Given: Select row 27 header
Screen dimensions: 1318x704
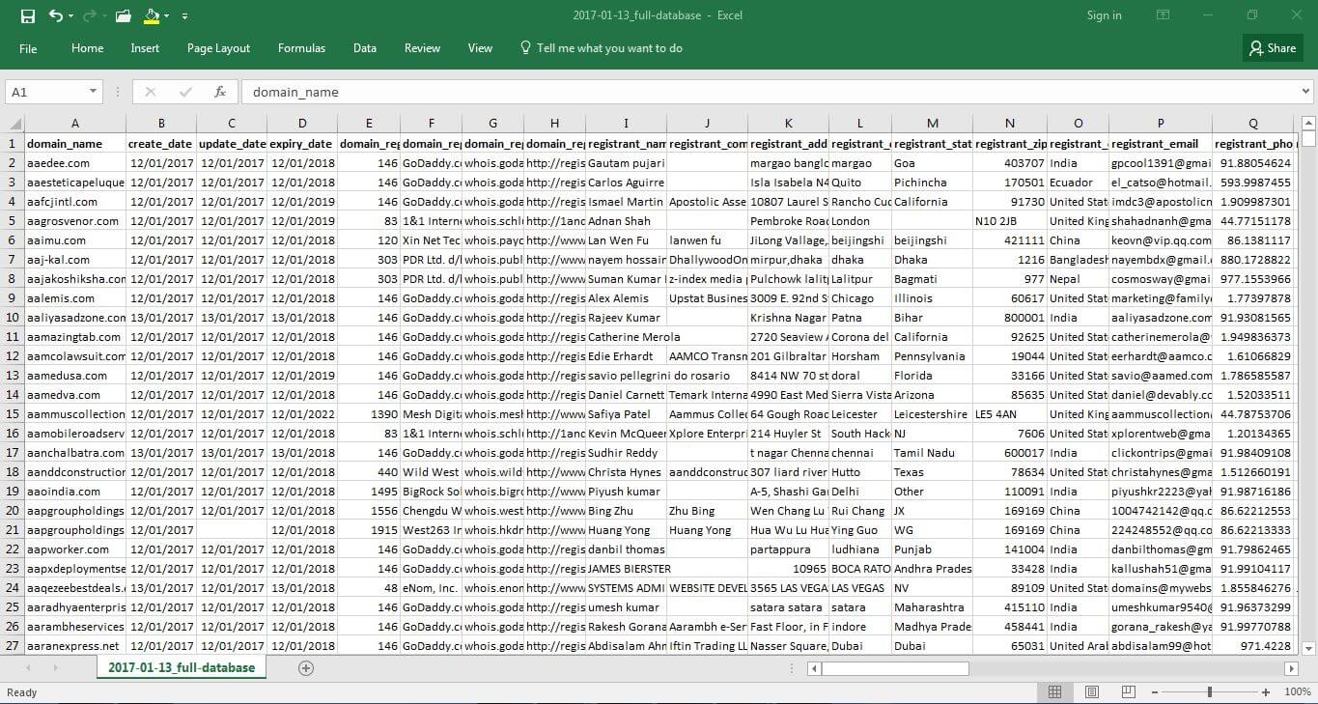Looking at the screenshot, I should coord(13,645).
